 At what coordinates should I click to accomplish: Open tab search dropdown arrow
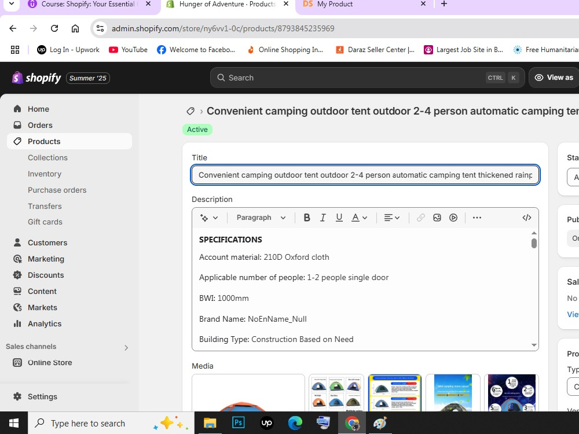point(12,4)
